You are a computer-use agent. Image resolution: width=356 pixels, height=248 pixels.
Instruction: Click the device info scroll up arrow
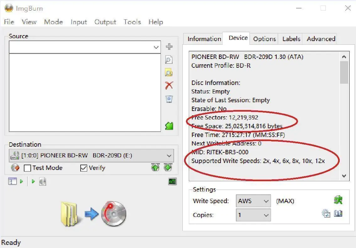[344, 57]
